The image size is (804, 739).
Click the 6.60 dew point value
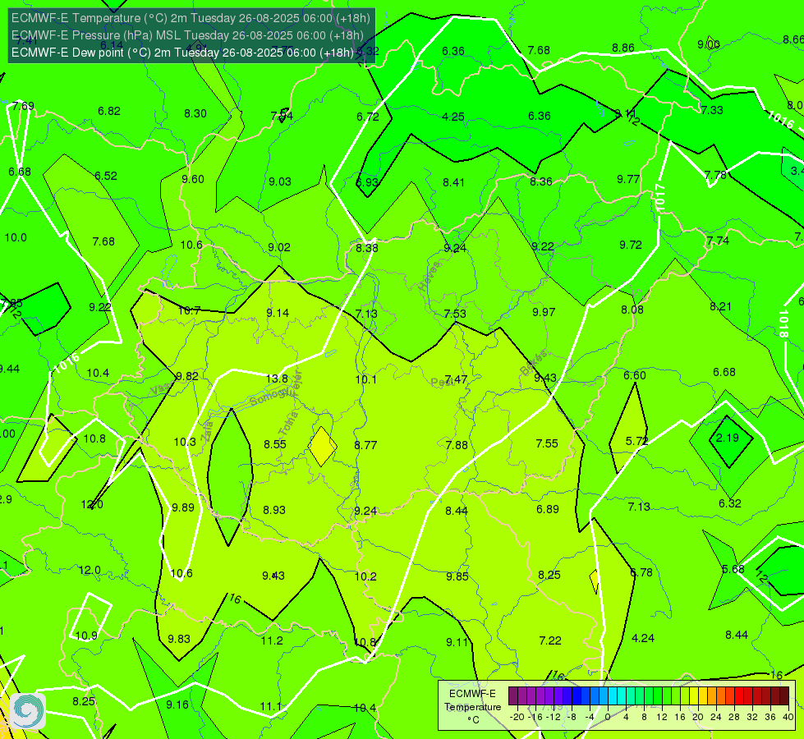635,375
